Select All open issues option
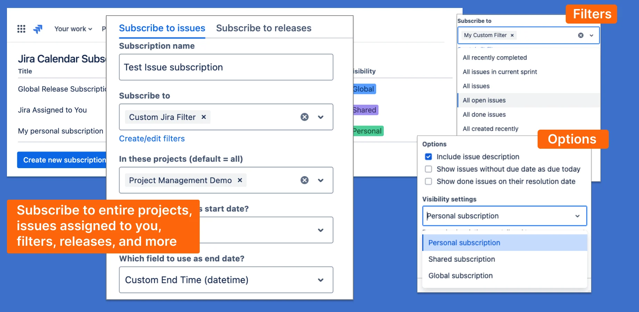Image resolution: width=639 pixels, height=312 pixels. [x=529, y=100]
